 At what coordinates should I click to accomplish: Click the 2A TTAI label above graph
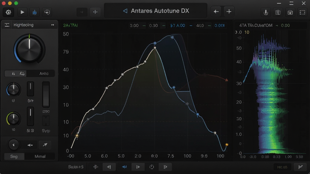[70, 25]
